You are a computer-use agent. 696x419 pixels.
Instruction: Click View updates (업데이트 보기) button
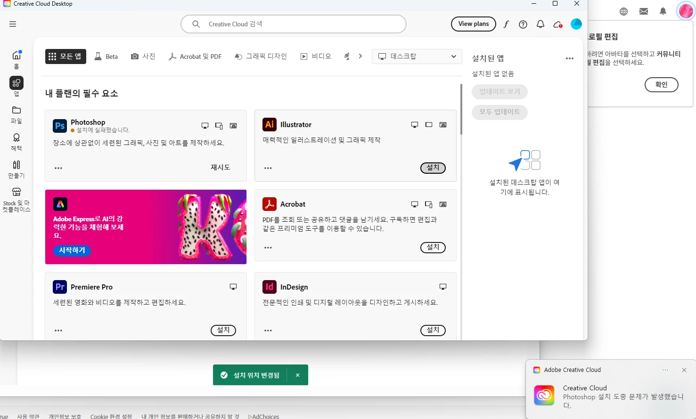click(499, 92)
